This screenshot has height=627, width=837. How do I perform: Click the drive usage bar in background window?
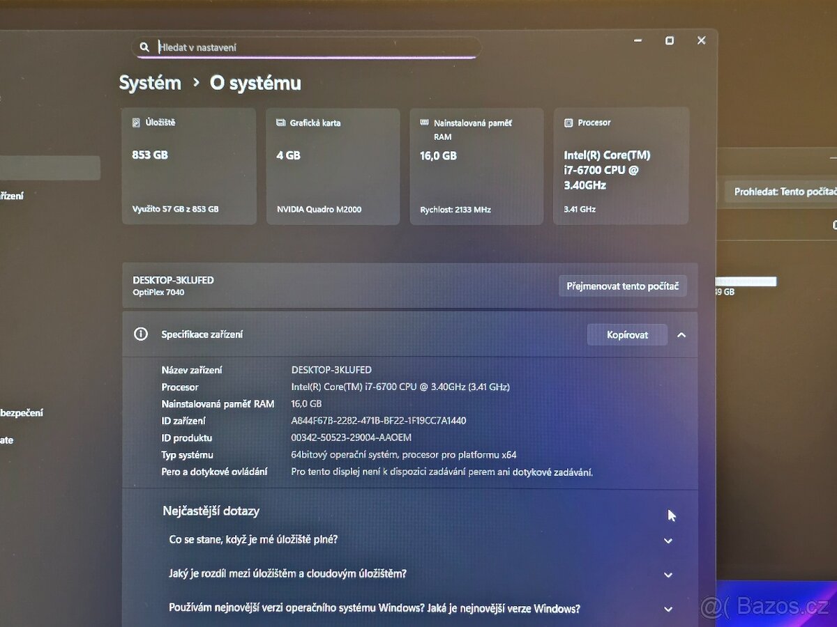[x=745, y=281]
